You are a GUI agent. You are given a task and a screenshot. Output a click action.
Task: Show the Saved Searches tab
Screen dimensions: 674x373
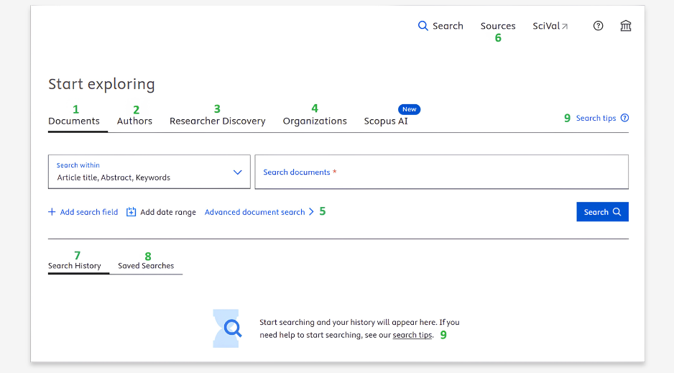pos(146,266)
